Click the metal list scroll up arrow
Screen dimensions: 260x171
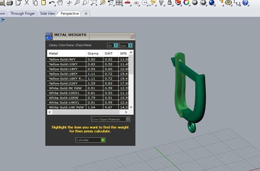point(131,53)
